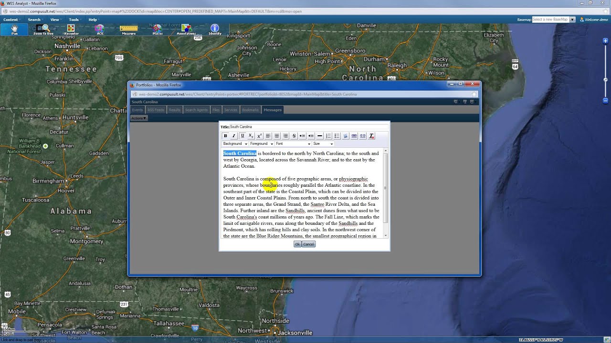
Task: Remove the hyperlink from the selection
Action: click(363, 136)
